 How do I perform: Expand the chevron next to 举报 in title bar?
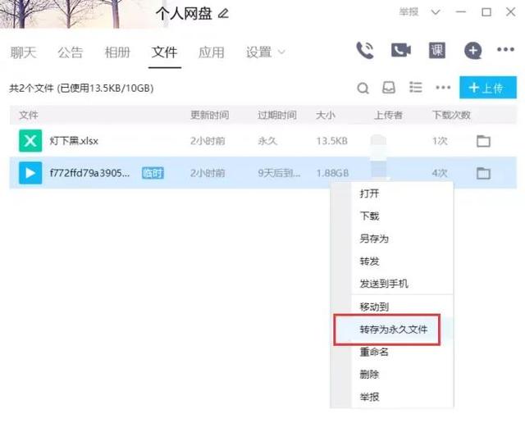click(x=436, y=12)
